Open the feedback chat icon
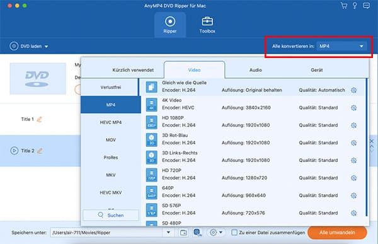This screenshot has width=378, height=244. click(x=366, y=6)
